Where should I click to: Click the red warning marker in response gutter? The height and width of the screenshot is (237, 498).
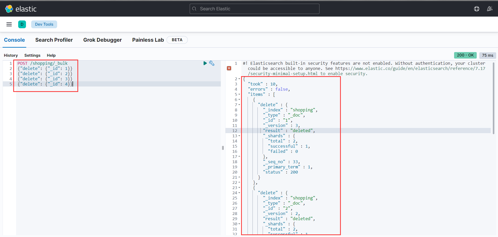(x=229, y=68)
